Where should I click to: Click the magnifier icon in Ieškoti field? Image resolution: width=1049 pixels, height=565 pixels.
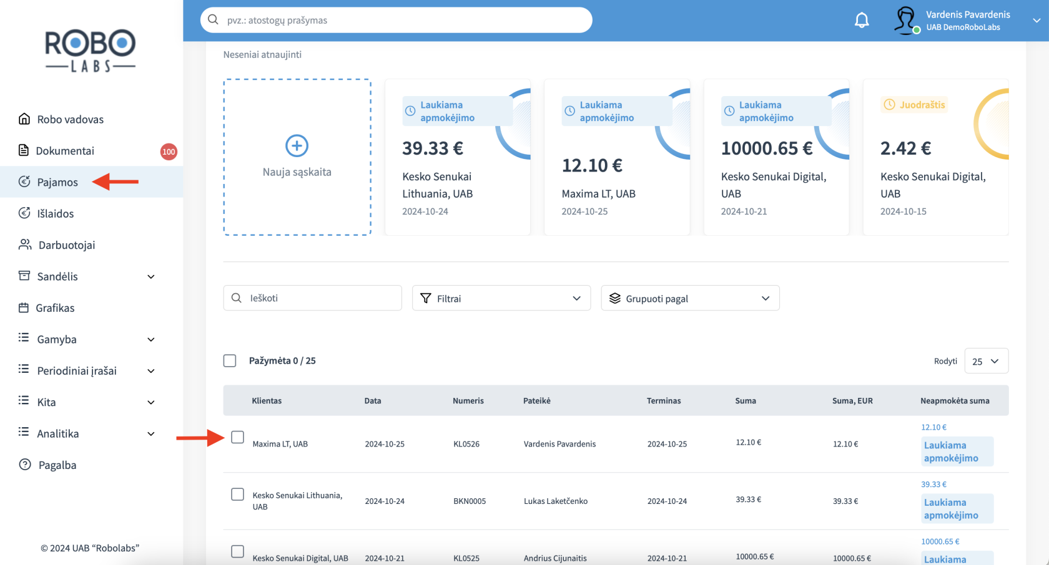click(237, 298)
